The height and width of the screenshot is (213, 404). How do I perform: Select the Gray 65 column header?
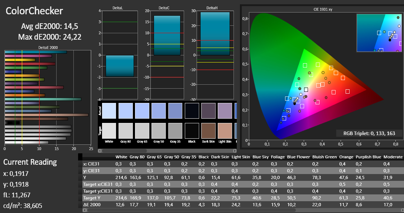[x=154, y=157]
